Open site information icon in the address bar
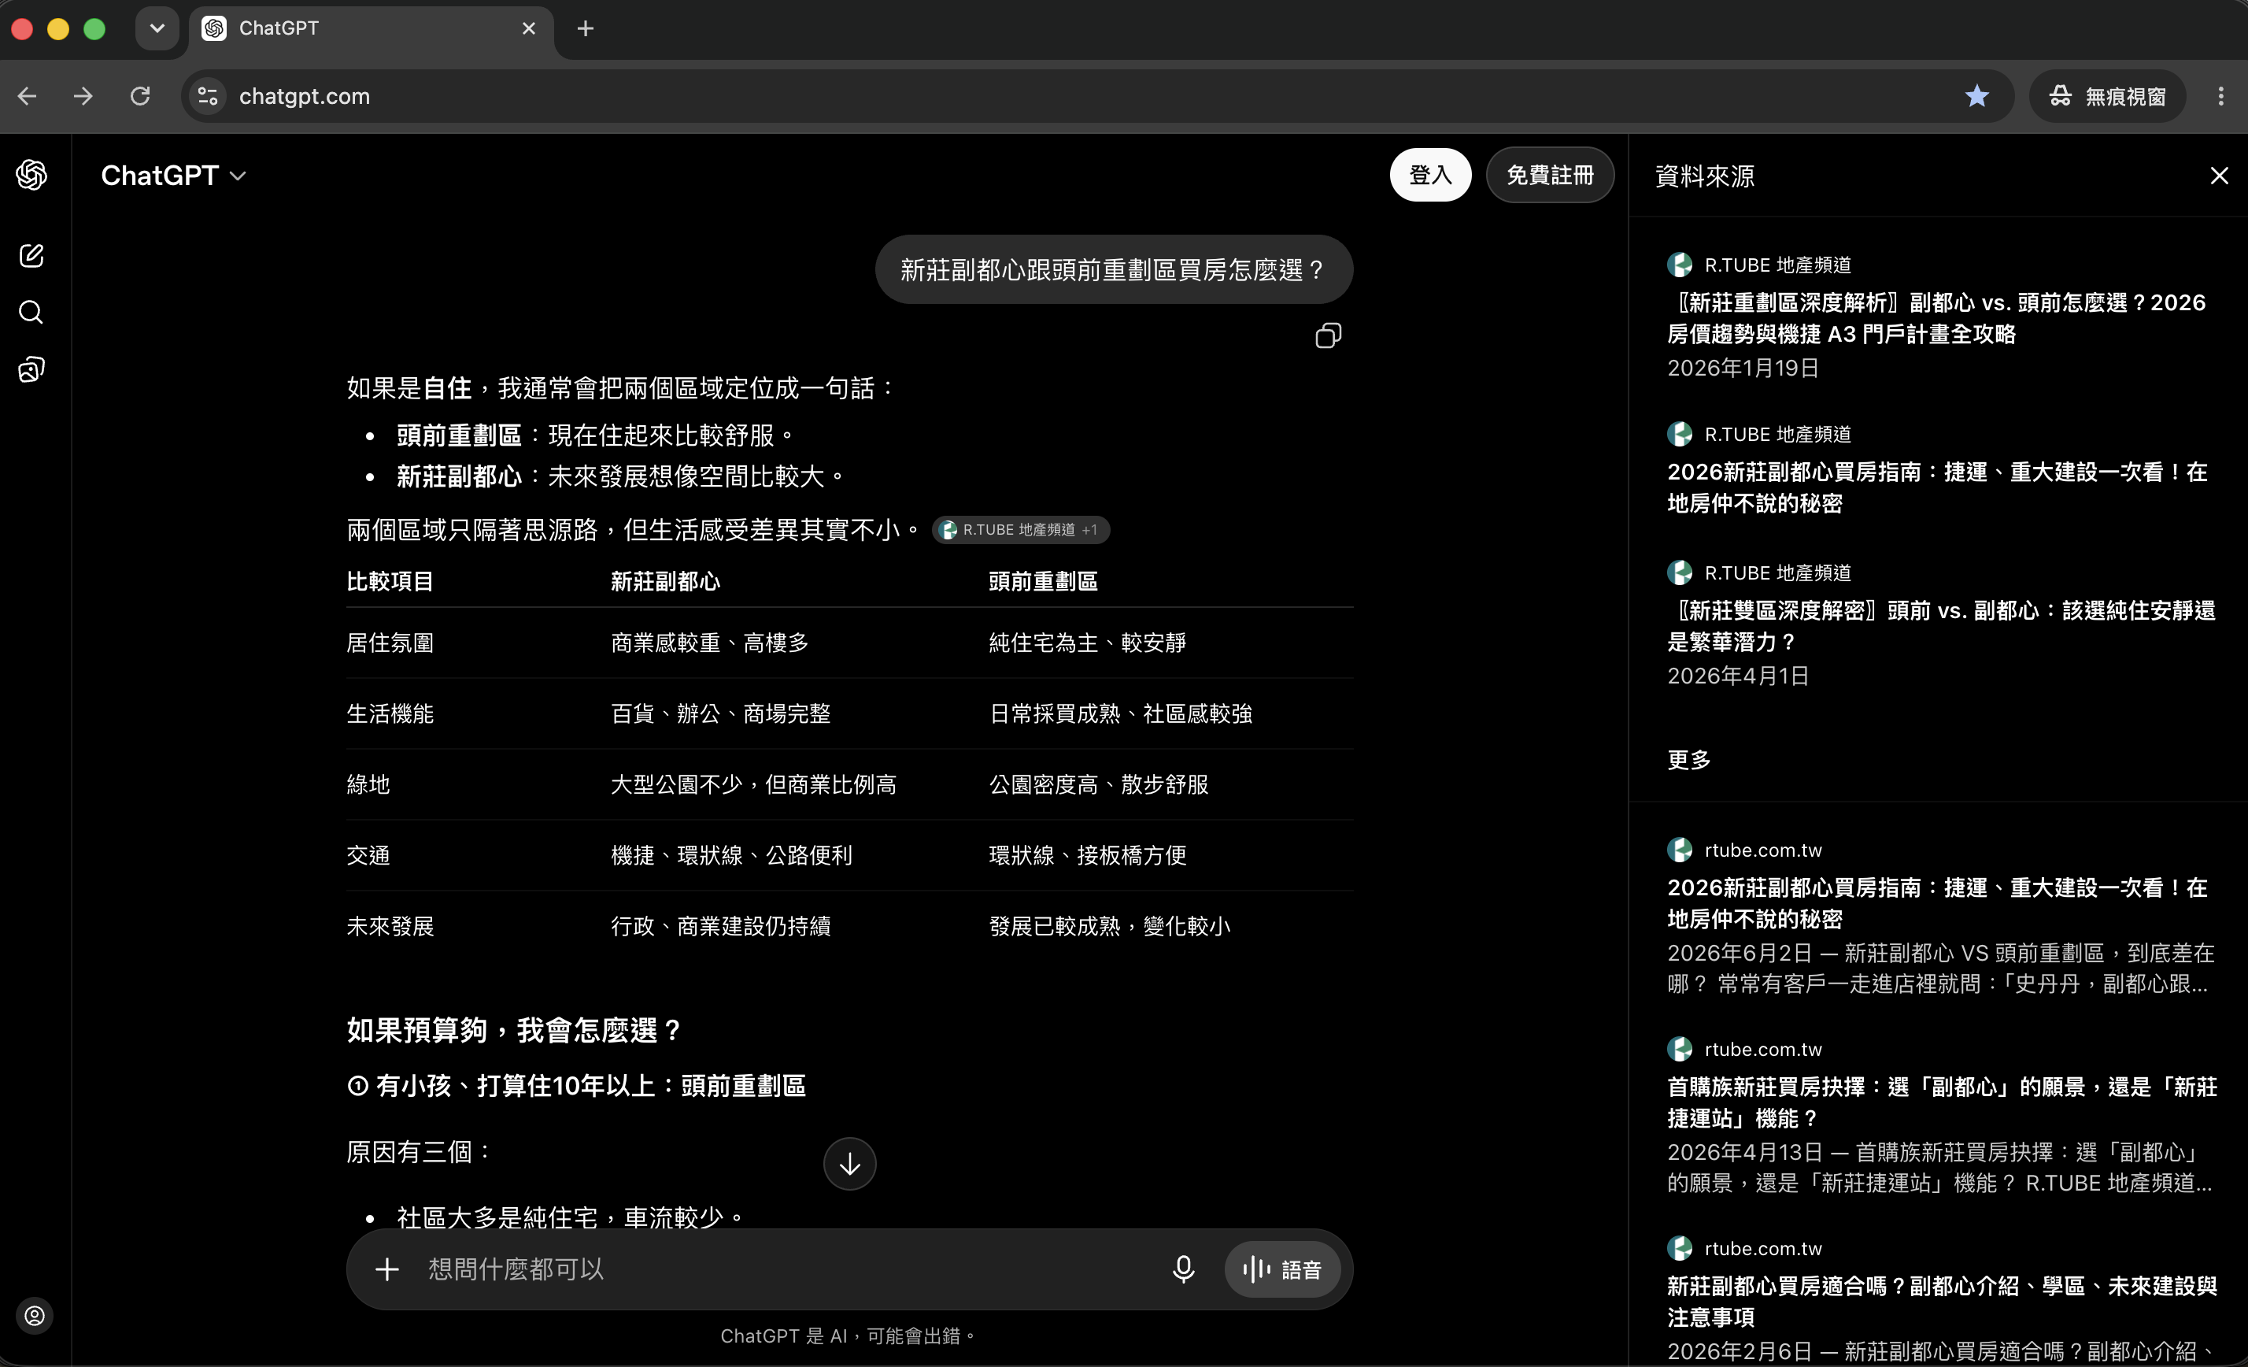 pos(208,96)
